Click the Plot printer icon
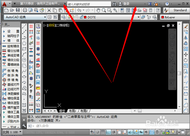 tap(25, 10)
